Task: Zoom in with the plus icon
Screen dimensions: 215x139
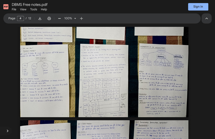Action: pos(81,18)
